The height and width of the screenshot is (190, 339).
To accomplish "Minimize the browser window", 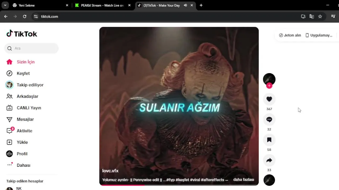I will tap(328, 5).
